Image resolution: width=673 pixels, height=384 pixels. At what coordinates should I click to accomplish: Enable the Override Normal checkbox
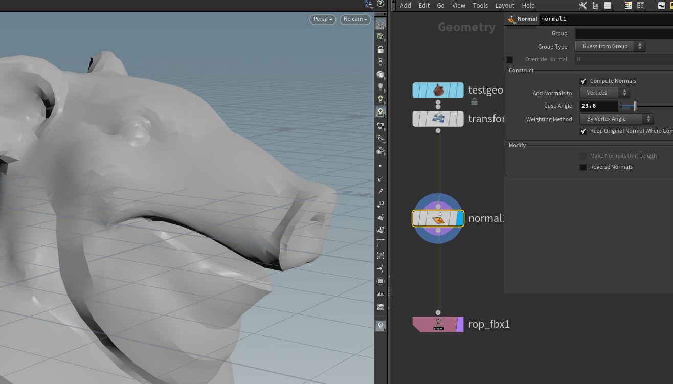509,60
